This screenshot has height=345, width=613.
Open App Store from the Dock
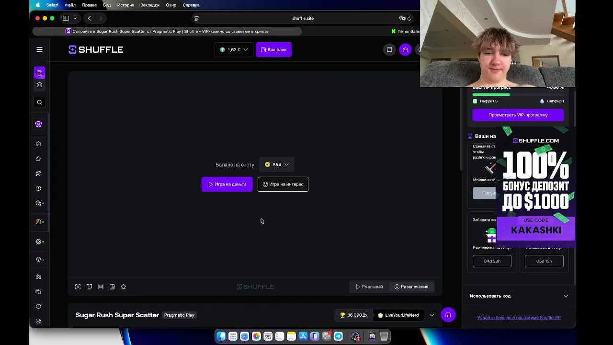[x=303, y=336]
